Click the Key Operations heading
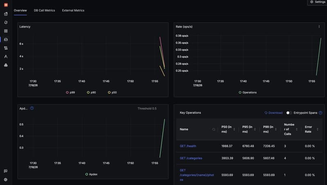 pyautogui.click(x=190, y=113)
